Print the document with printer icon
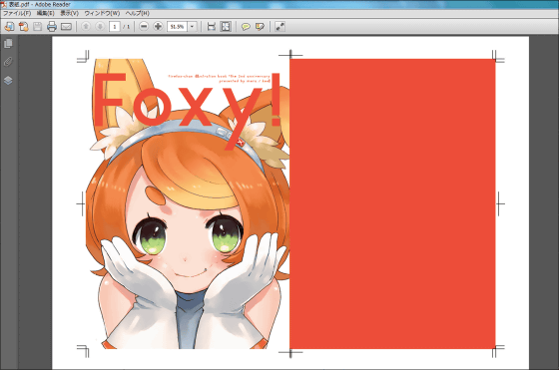This screenshot has height=370, width=559. 52,26
